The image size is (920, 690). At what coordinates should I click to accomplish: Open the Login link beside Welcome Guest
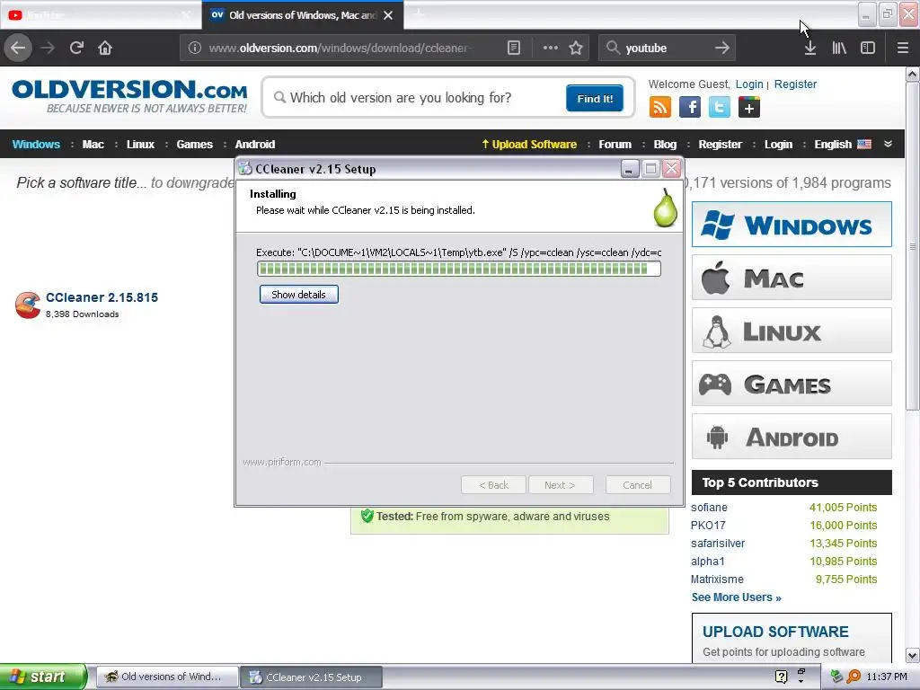(x=749, y=84)
